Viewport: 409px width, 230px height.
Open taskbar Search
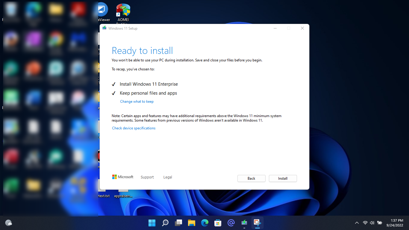165,223
